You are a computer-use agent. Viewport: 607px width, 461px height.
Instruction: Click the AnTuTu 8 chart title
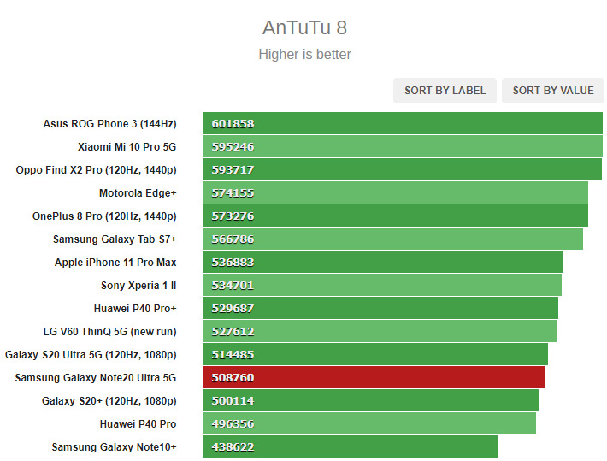(x=304, y=27)
